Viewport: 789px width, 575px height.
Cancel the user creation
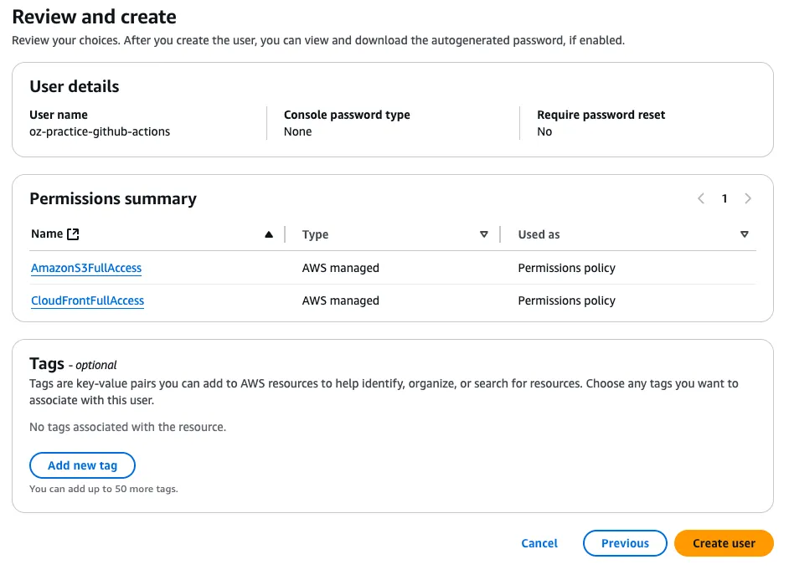[x=539, y=543]
